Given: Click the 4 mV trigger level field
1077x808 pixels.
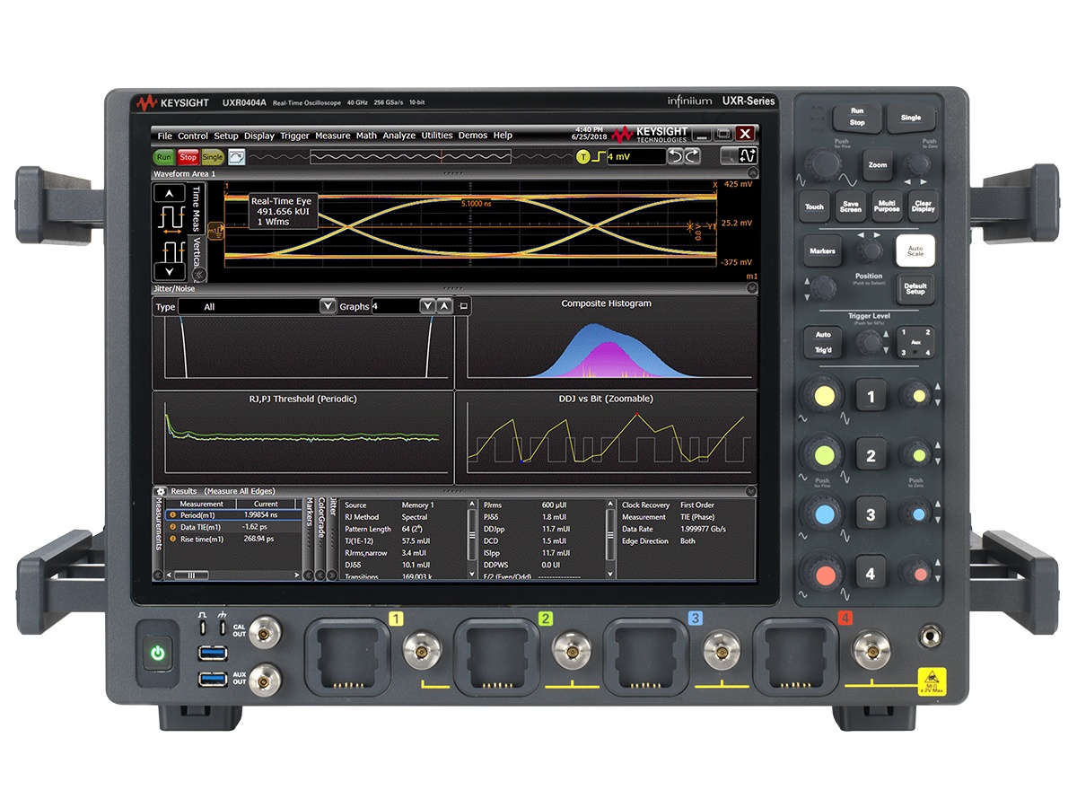Looking at the screenshot, I should tap(635, 156).
